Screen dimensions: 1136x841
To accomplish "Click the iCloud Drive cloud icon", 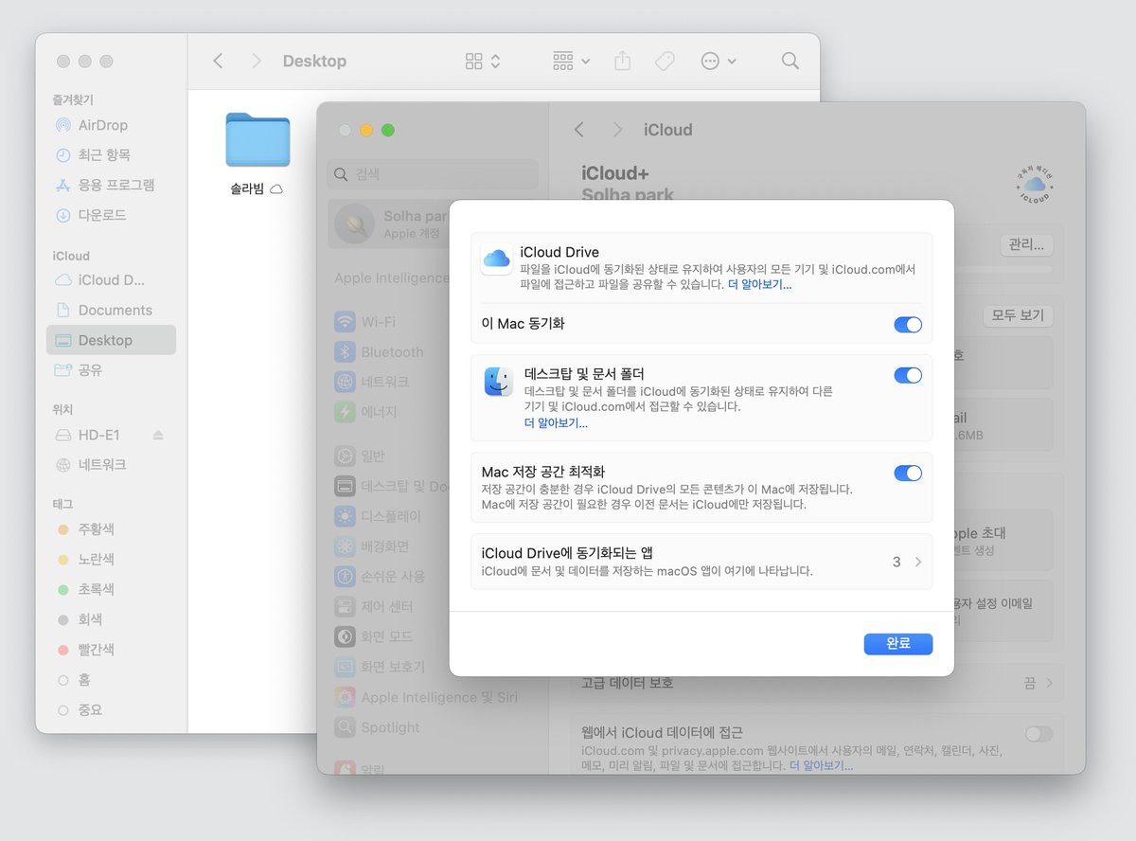I will pos(497,259).
